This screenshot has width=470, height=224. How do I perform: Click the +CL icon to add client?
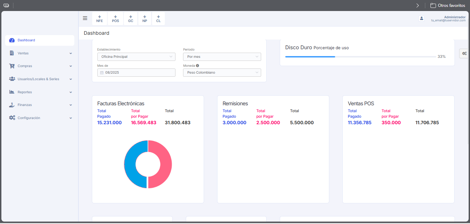pos(158,18)
